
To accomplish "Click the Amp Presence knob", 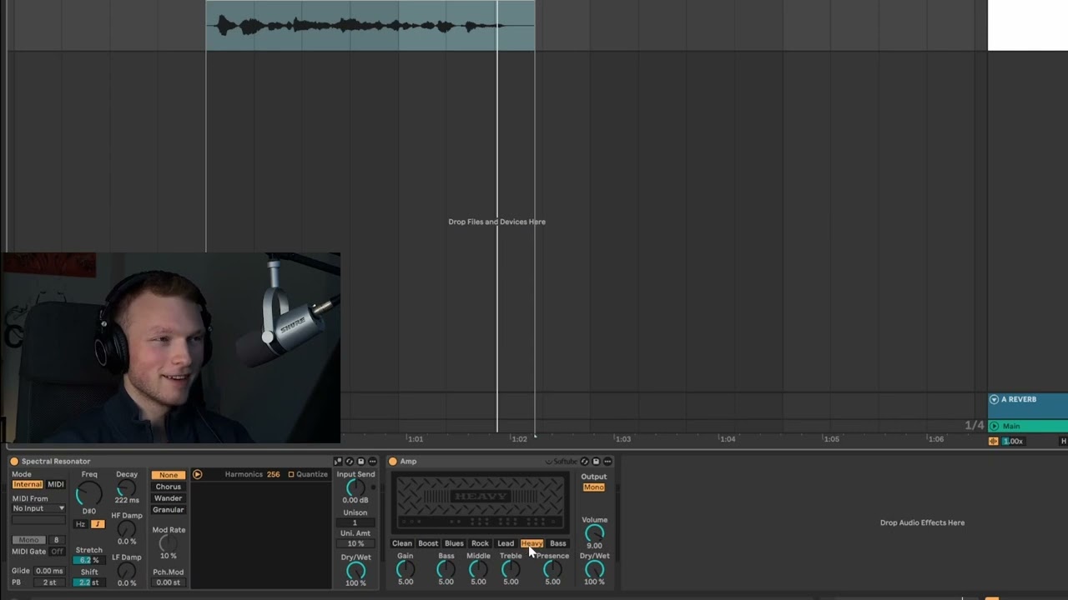I will [552, 569].
